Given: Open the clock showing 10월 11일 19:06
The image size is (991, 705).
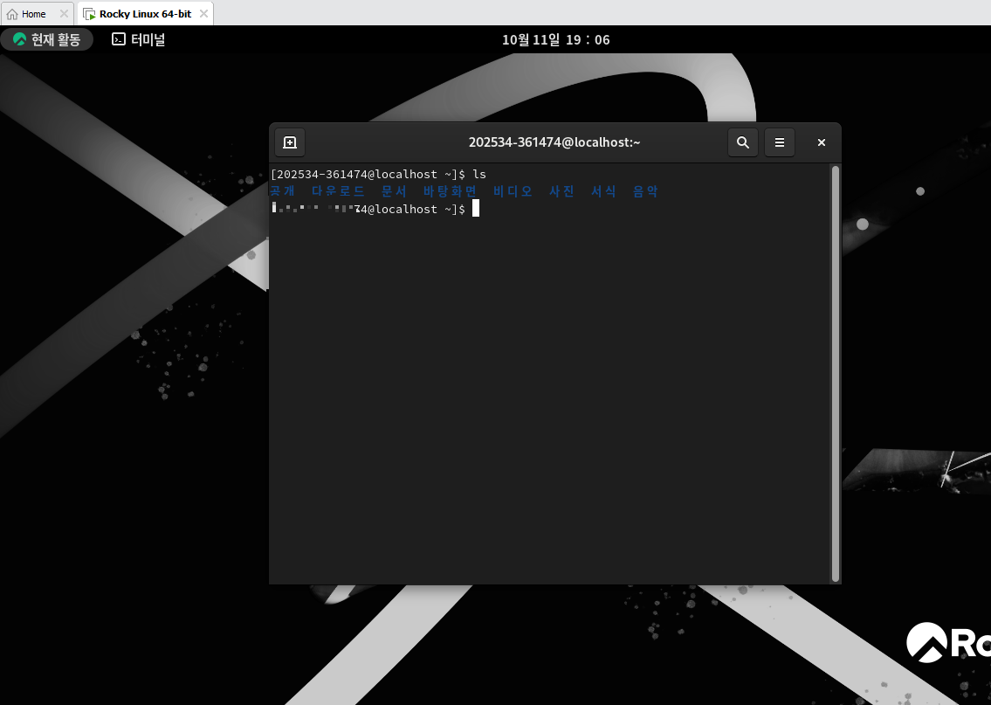Looking at the screenshot, I should 555,40.
